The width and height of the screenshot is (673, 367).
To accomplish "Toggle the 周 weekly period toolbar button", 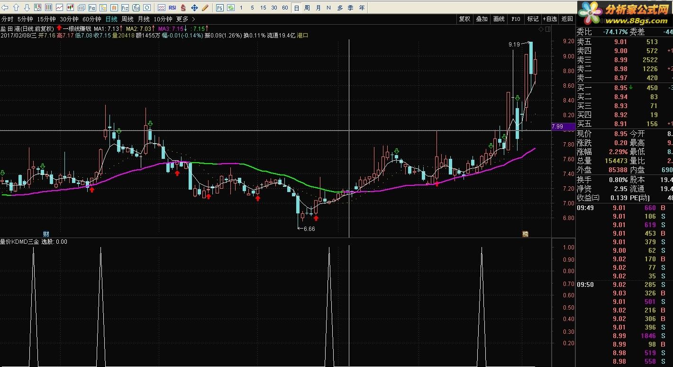I will click(x=307, y=8).
